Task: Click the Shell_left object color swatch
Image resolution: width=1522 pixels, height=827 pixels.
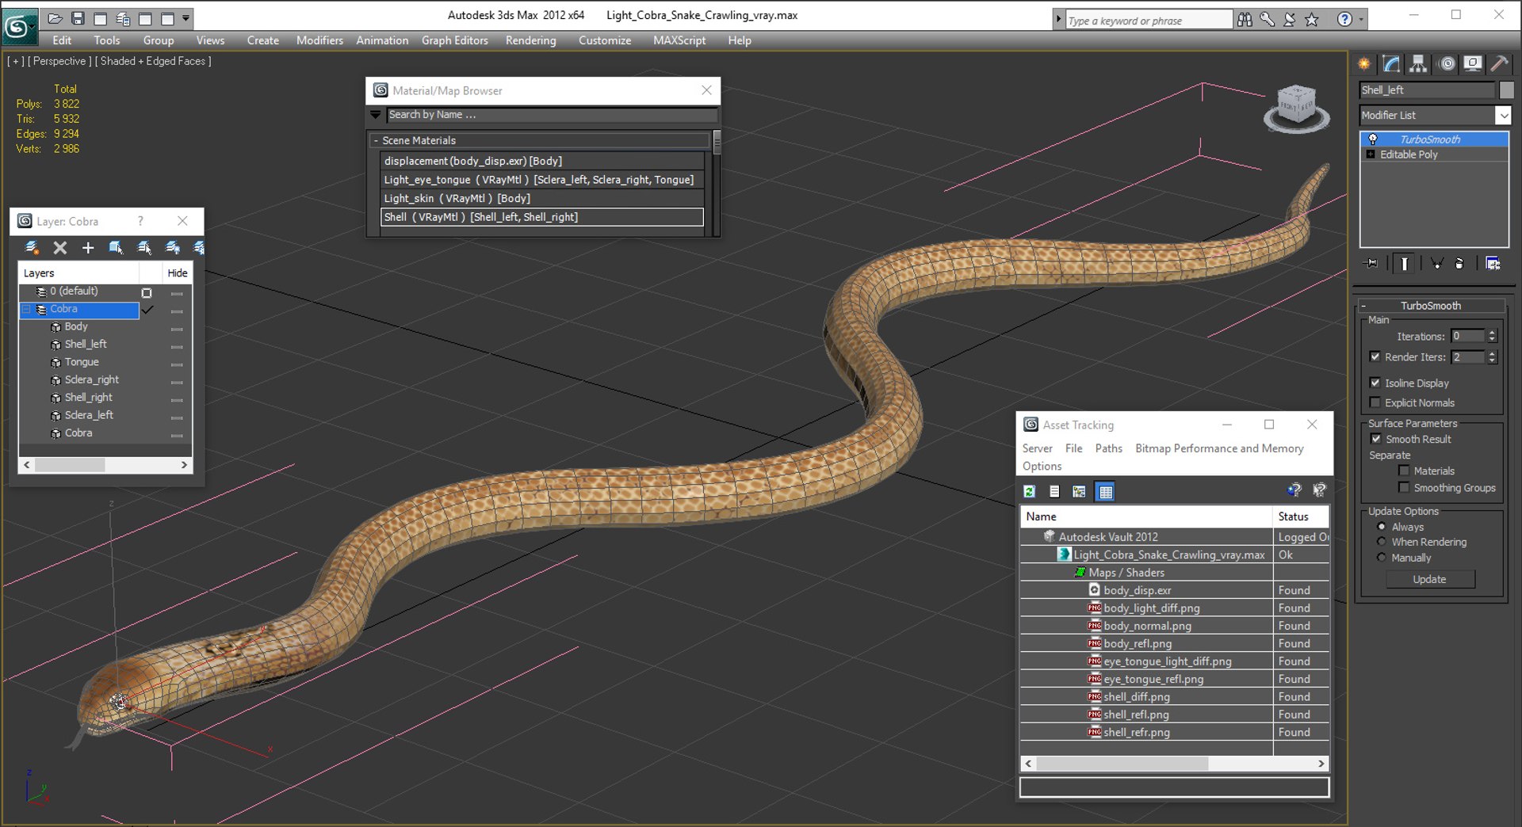Action: 1506,90
